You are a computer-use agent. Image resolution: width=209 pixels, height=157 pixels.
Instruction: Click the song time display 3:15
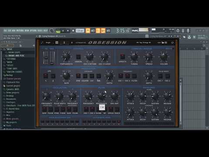123,31
